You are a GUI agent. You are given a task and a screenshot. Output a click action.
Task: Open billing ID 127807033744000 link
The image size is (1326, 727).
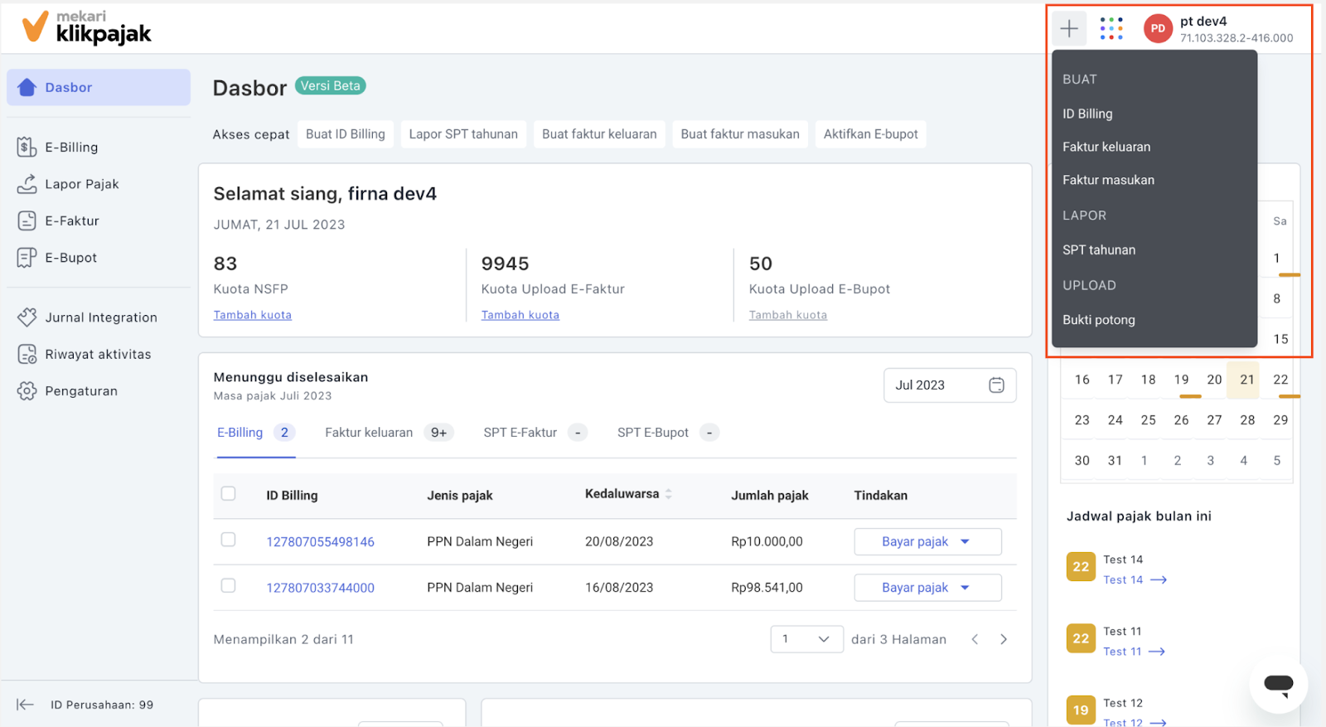point(320,588)
